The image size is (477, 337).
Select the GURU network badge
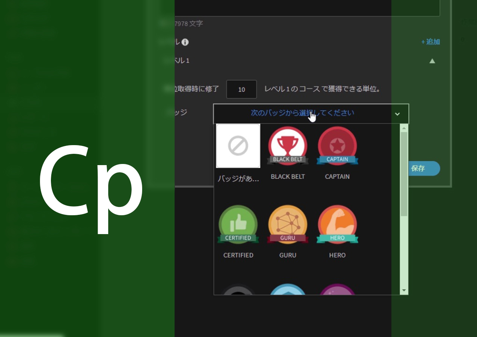pyautogui.click(x=288, y=225)
